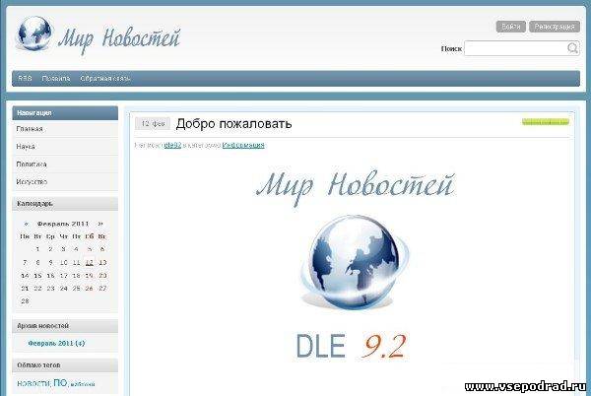591x396 pixels.
Task: Open Обратная связь menu item
Action: click(x=105, y=79)
